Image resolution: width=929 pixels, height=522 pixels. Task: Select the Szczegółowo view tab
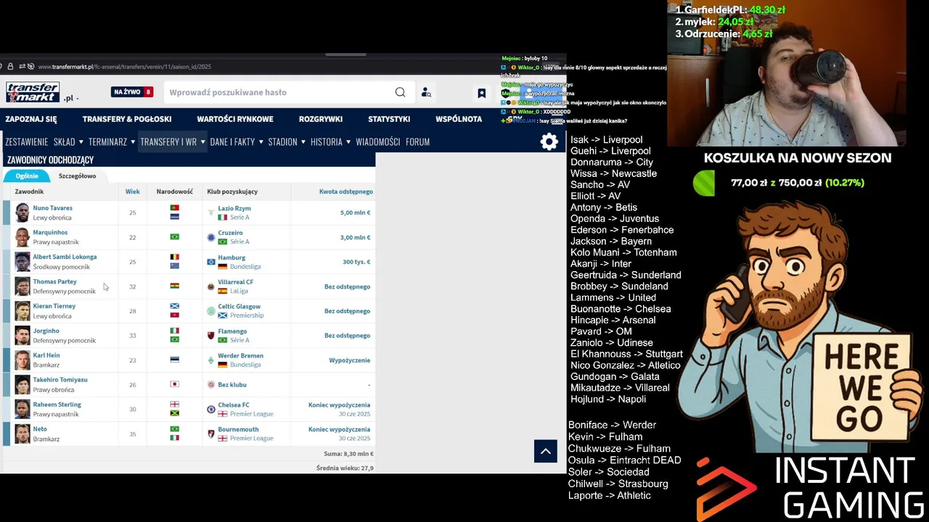(x=77, y=176)
